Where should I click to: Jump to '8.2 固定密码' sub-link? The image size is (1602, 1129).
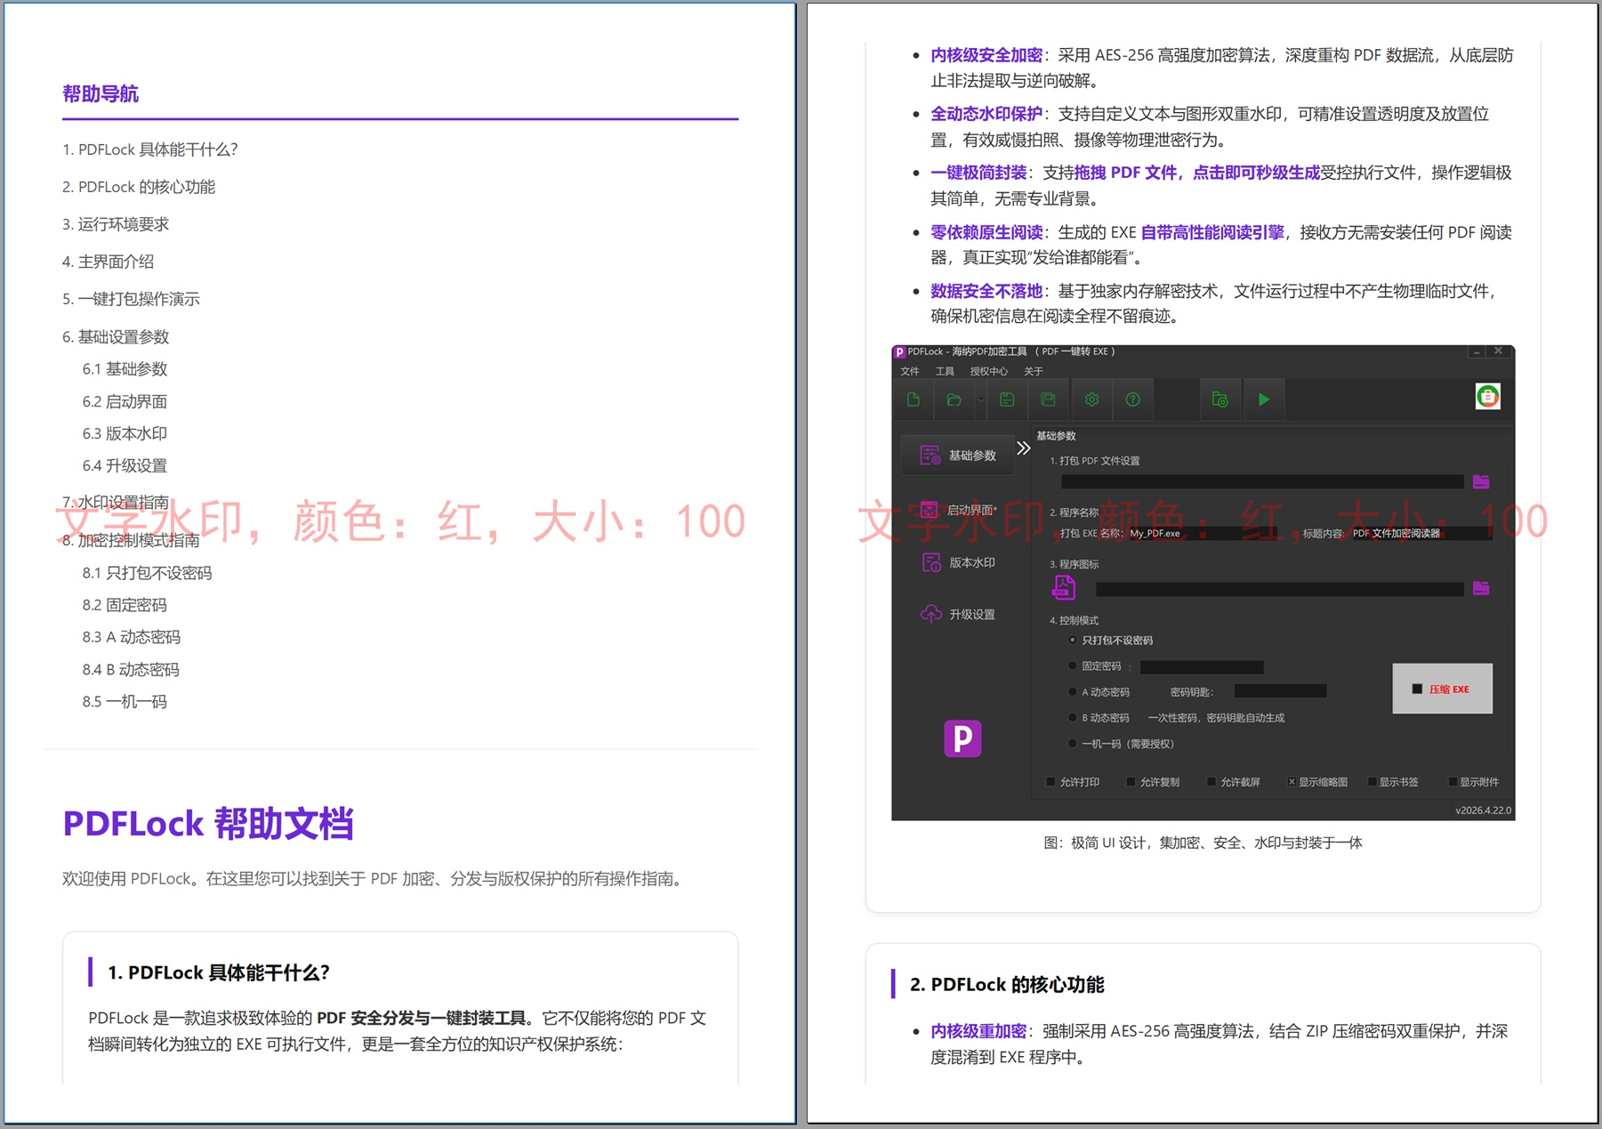(125, 605)
